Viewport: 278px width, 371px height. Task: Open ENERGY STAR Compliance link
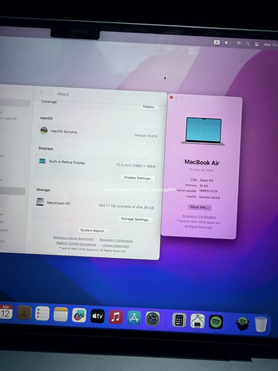pos(76,244)
